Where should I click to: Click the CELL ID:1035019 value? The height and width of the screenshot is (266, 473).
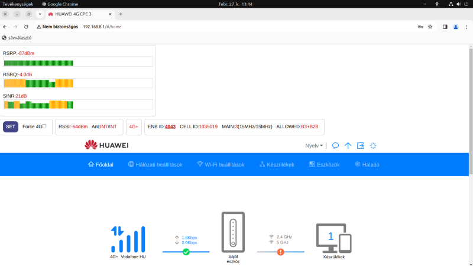[199, 126]
